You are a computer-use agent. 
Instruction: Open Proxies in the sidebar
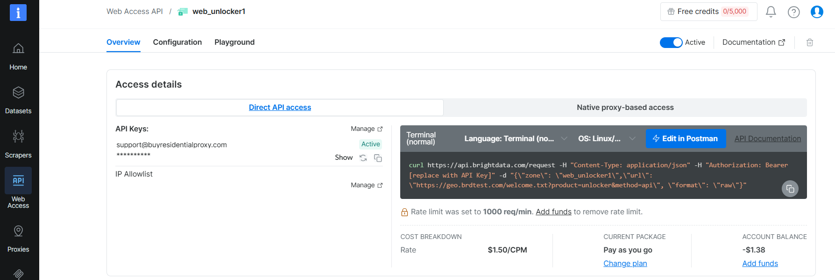click(x=18, y=239)
